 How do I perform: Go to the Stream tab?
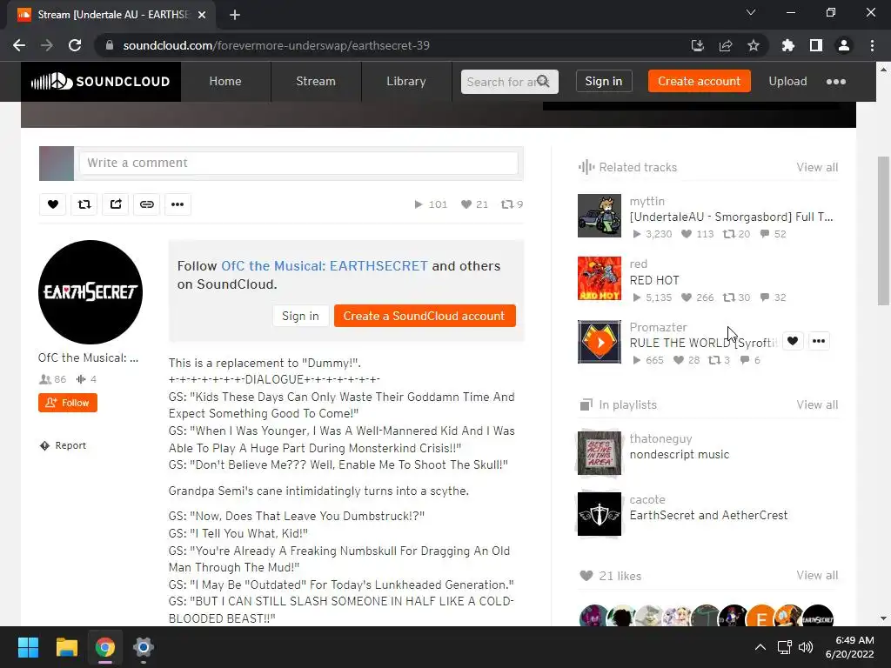(x=315, y=81)
